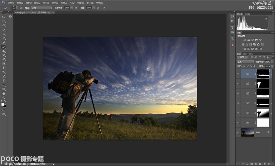Viewport: 275px width, 166px height.
Task: Select the Move tool
Action: point(3,17)
